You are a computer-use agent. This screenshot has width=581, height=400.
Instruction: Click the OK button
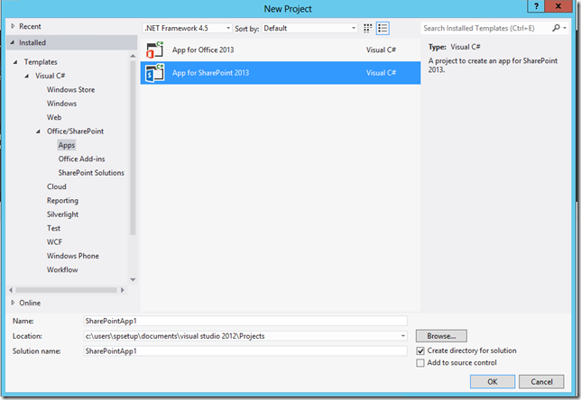click(492, 382)
